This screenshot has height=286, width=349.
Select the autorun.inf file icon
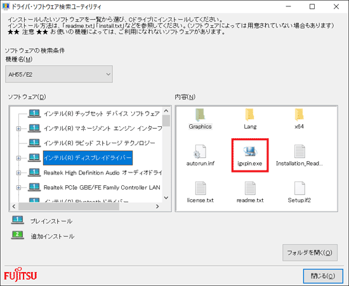click(200, 152)
